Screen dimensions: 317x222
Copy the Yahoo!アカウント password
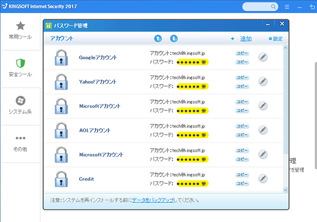pyautogui.click(x=242, y=86)
